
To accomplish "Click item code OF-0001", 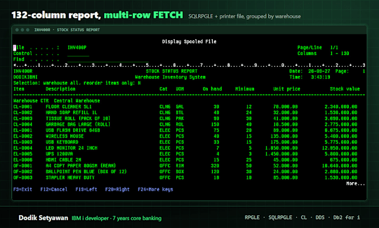I will click(x=23, y=166).
